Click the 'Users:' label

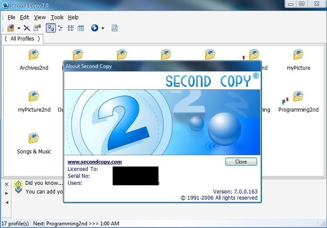pyautogui.click(x=75, y=183)
